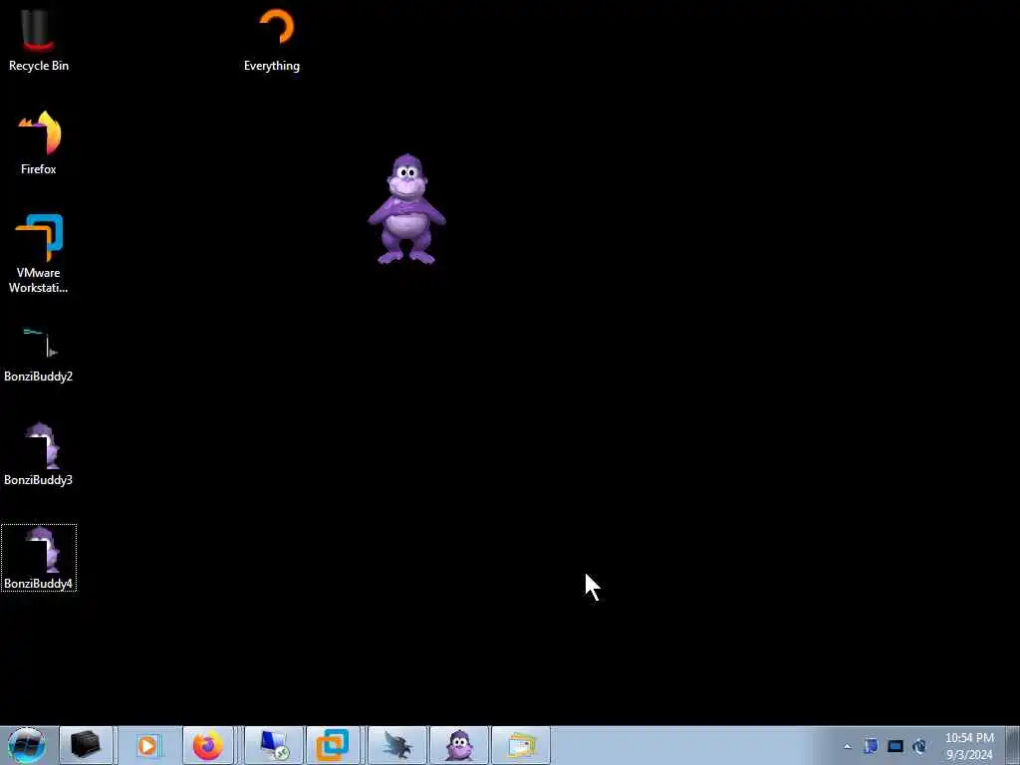Launch the media player from the taskbar
Screen dimensions: 1020x765
tap(147, 745)
